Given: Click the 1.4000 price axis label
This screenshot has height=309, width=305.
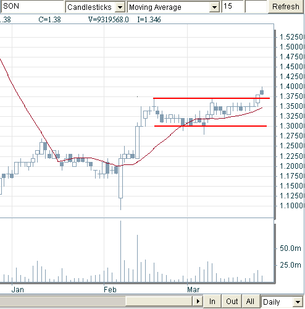Looking at the screenshot, I should click(x=292, y=87).
